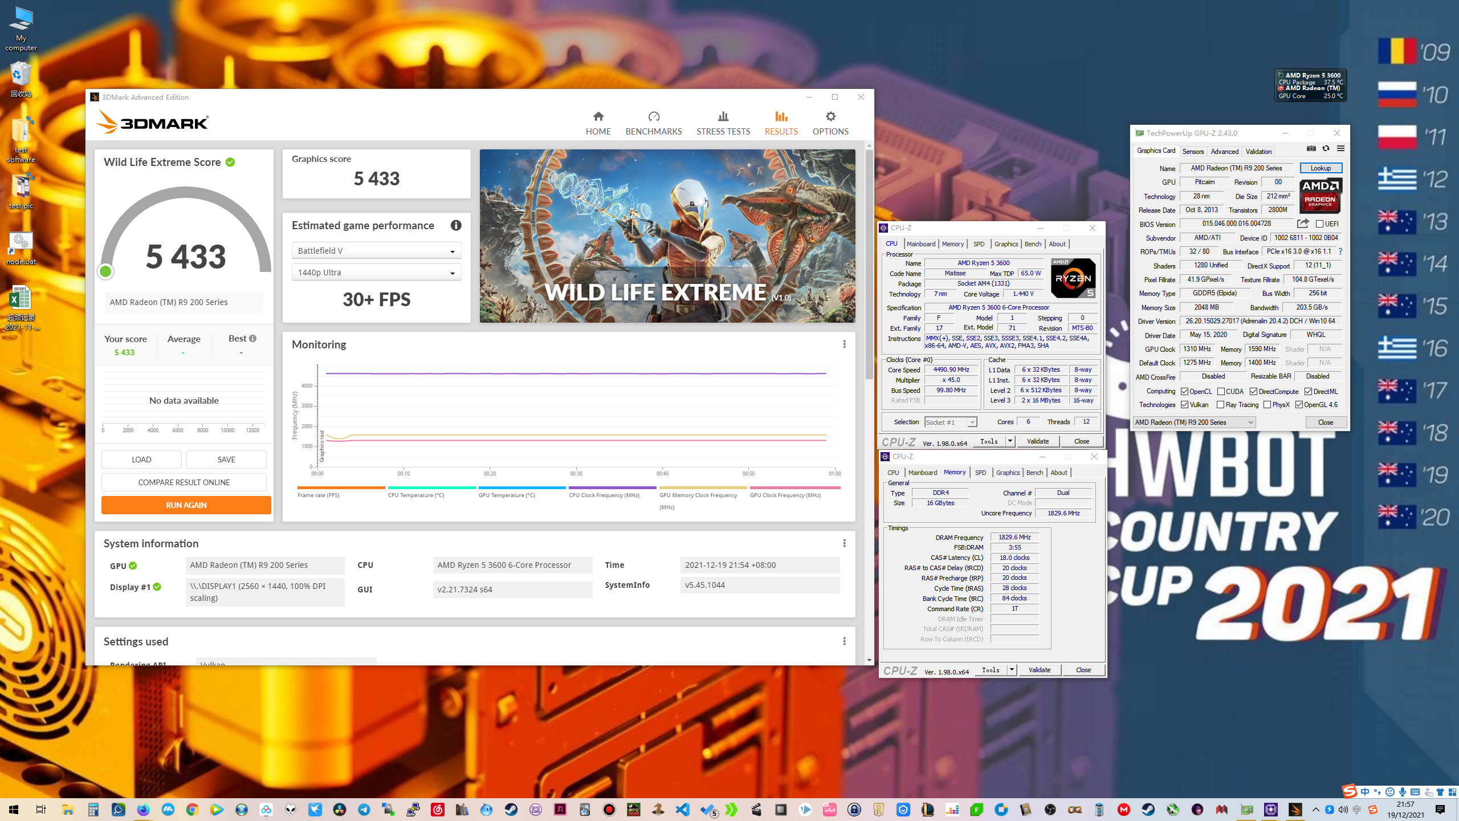This screenshot has width=1459, height=821.
Task: Toggle the UEFI checkbox in GPU-Z
Action: point(1319,223)
